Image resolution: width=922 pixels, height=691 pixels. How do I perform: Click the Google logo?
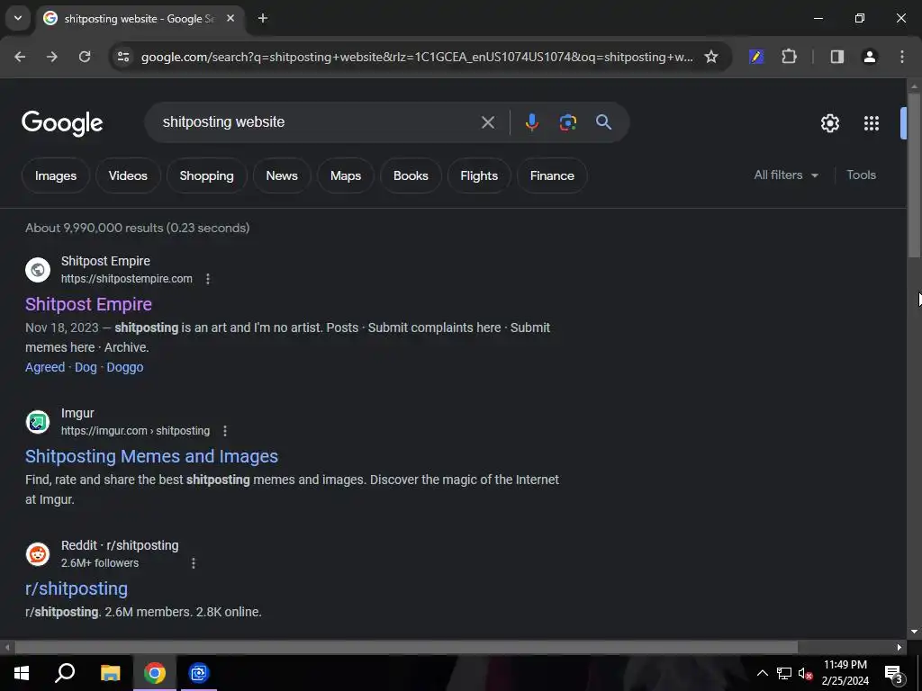(x=62, y=123)
